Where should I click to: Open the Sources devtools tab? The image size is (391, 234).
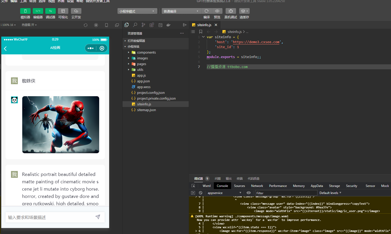[x=239, y=186]
